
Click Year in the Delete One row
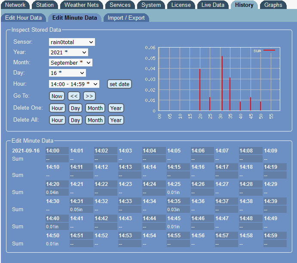pos(116,108)
